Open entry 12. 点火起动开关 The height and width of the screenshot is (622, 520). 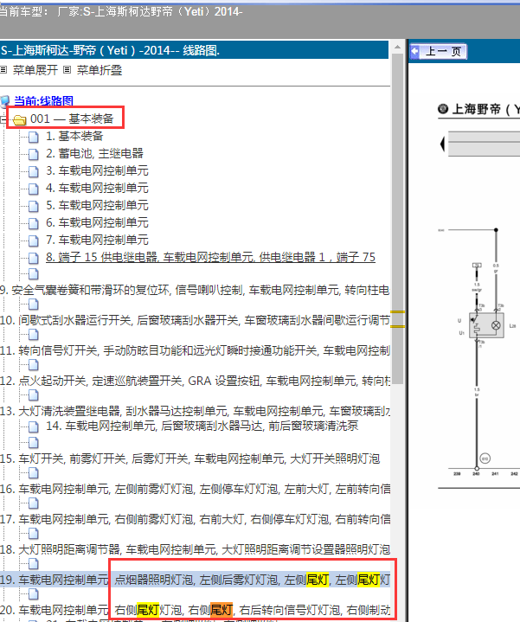pos(195,381)
